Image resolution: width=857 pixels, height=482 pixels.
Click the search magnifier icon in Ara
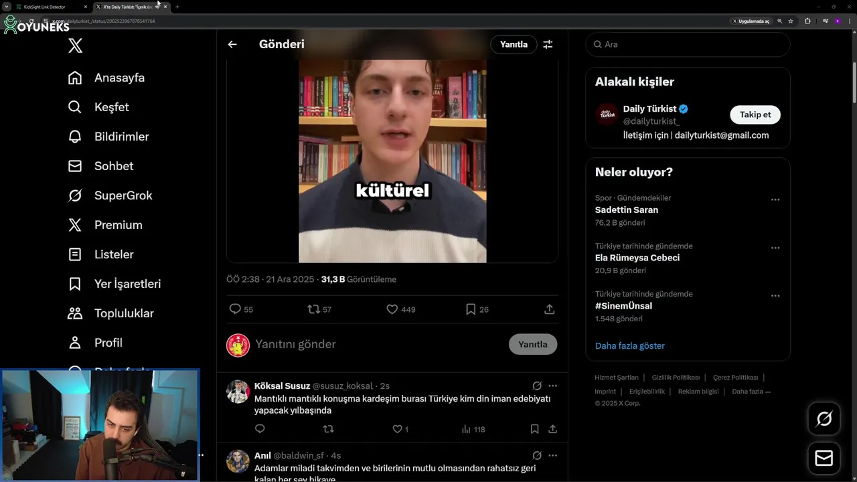click(x=597, y=44)
